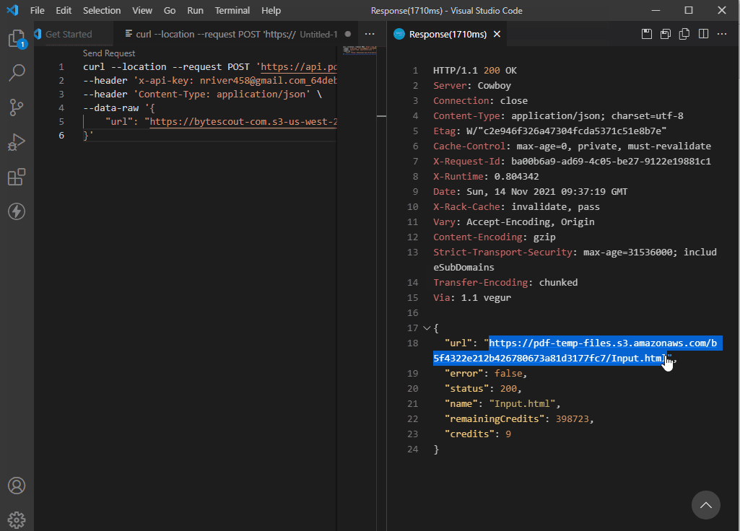Open More Actions menu in Response editor group

(x=722, y=34)
